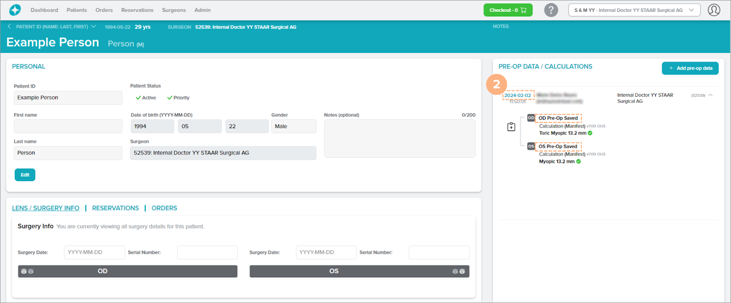Open the OD Pre-Op Saved link
Viewport: 731px width, 303px height.
click(x=558, y=118)
